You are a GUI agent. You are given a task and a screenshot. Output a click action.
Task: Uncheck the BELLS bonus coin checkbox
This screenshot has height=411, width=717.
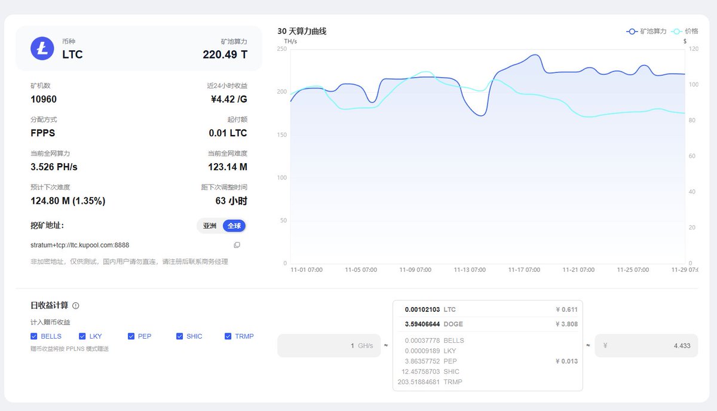point(34,336)
